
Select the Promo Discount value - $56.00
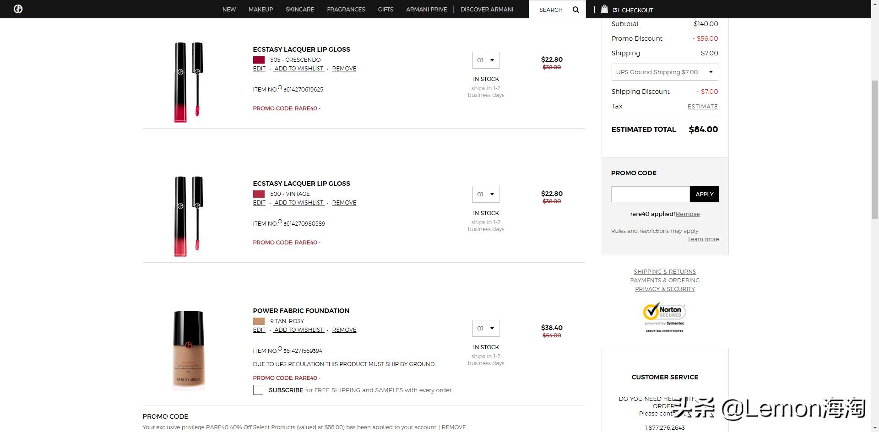(x=705, y=38)
